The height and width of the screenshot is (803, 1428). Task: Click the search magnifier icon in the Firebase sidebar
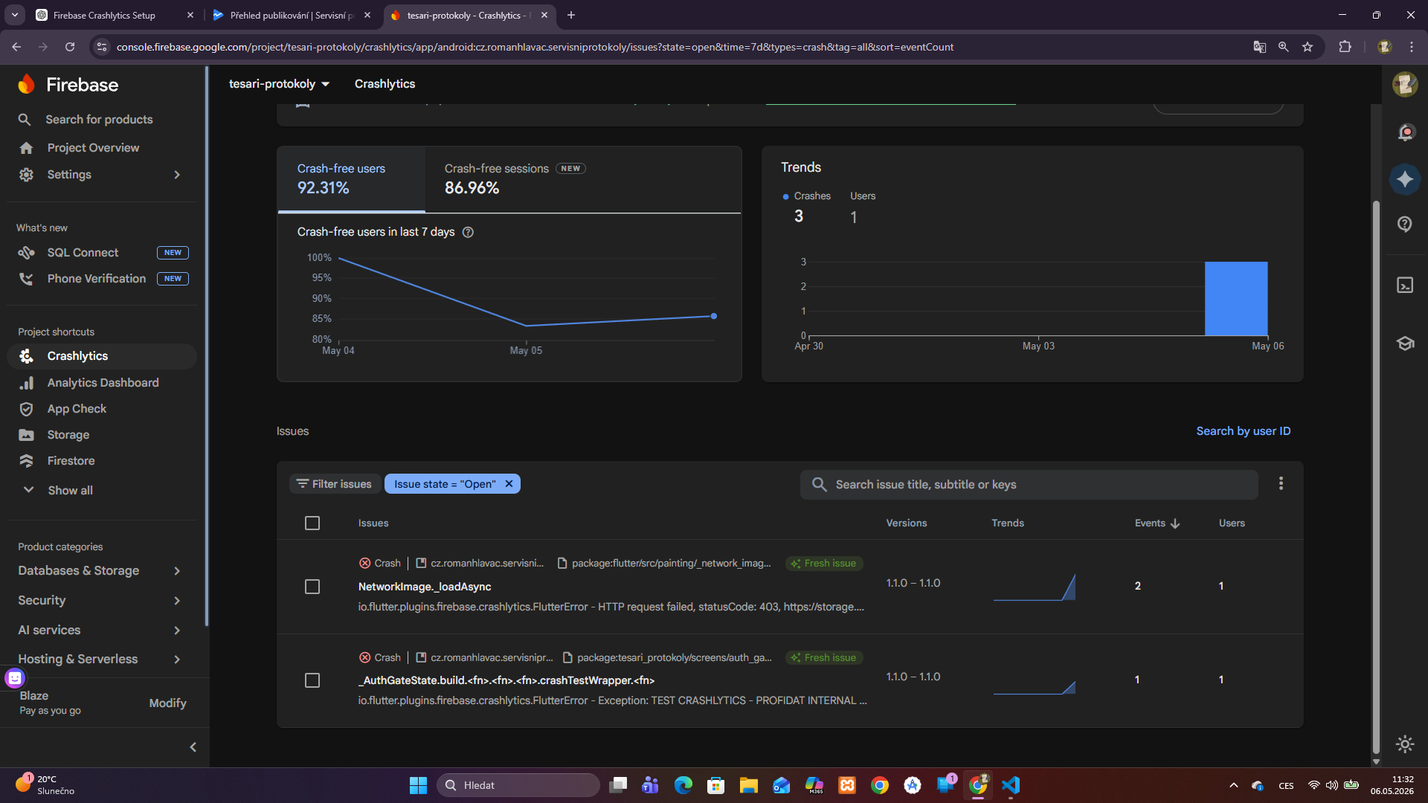click(25, 120)
